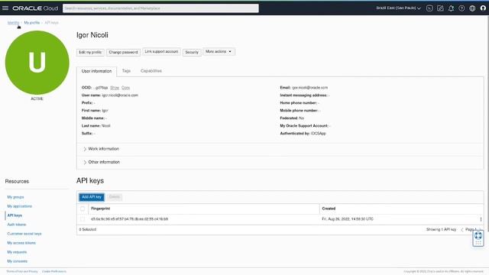Open the announcements bell icon

pos(451,8)
